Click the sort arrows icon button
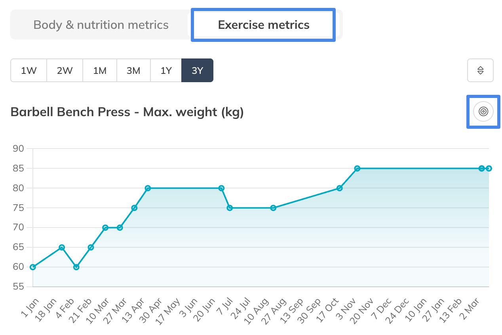 point(480,70)
